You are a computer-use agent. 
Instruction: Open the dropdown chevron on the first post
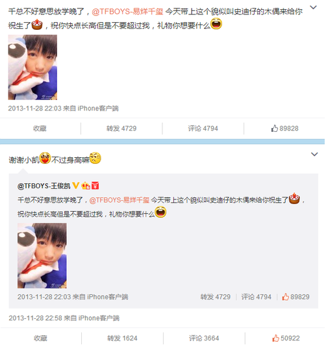pos(314,7)
